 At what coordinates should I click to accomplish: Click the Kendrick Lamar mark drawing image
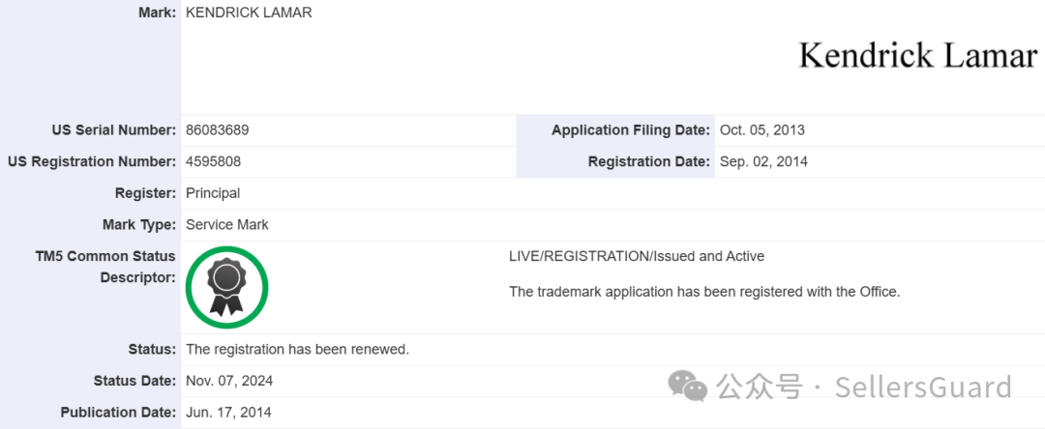point(917,54)
